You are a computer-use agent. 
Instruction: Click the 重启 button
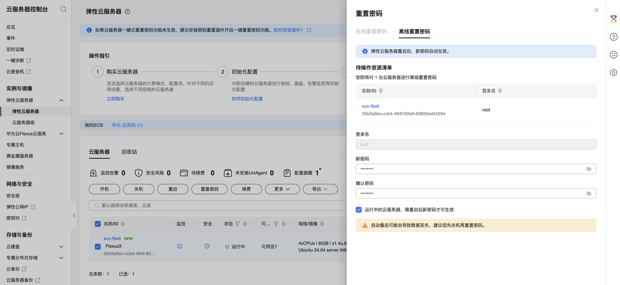(x=173, y=189)
